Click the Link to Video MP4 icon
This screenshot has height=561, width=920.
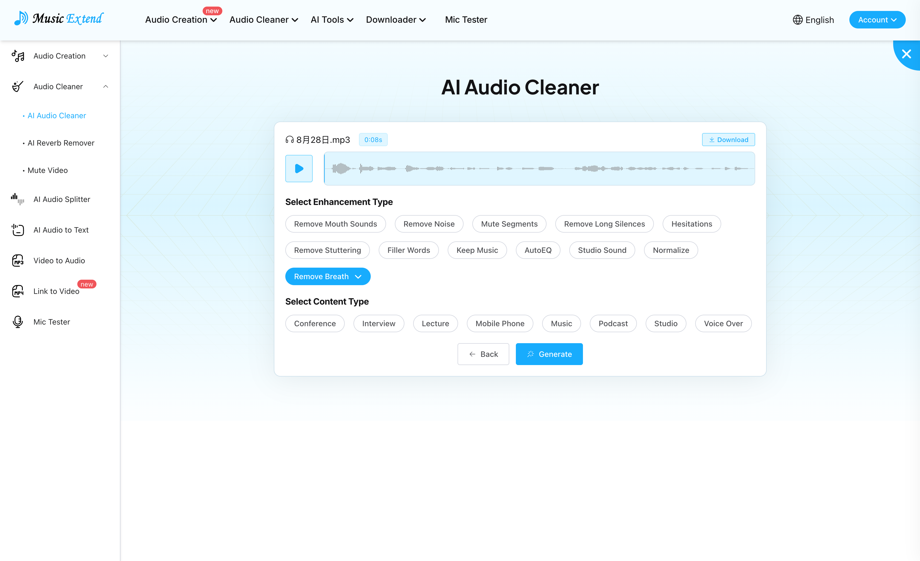18,291
